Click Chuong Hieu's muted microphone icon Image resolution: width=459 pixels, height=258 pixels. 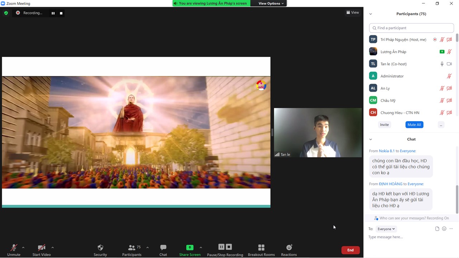442,113
